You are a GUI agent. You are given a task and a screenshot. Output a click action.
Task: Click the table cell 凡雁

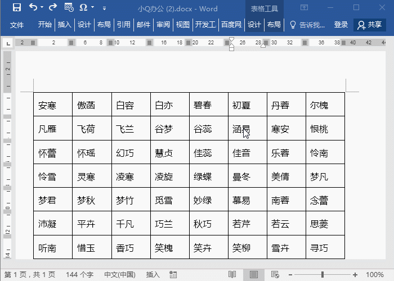tap(53, 128)
